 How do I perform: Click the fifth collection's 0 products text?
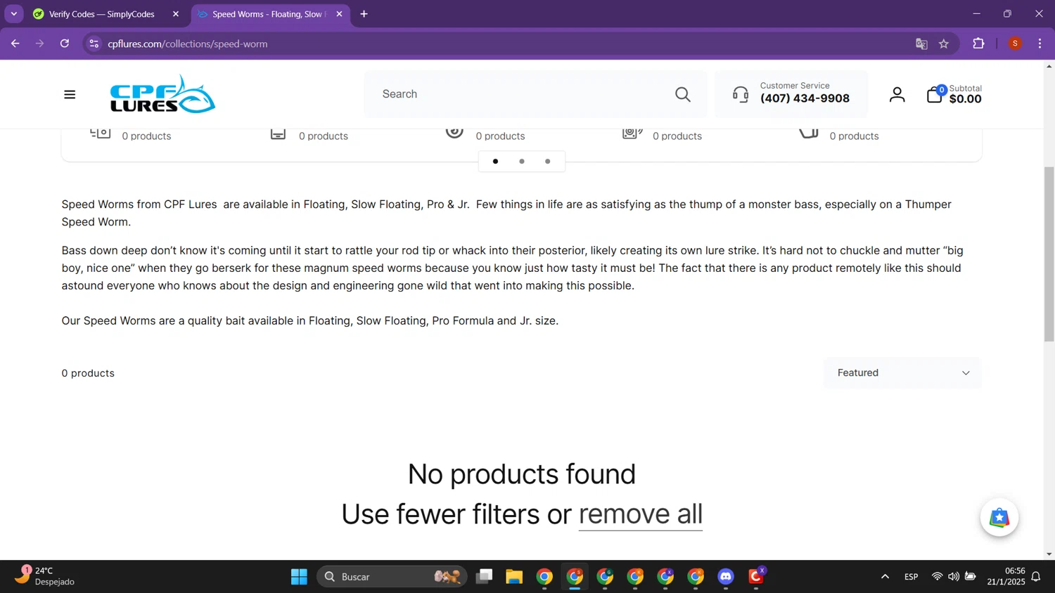click(854, 136)
